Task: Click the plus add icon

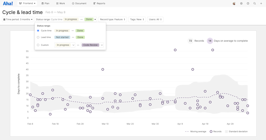Action: [x=261, y=4]
